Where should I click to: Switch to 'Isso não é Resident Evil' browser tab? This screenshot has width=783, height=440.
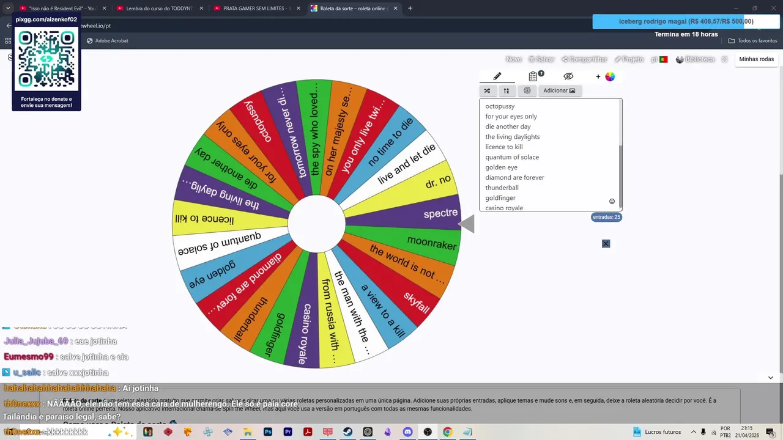[x=62, y=9]
